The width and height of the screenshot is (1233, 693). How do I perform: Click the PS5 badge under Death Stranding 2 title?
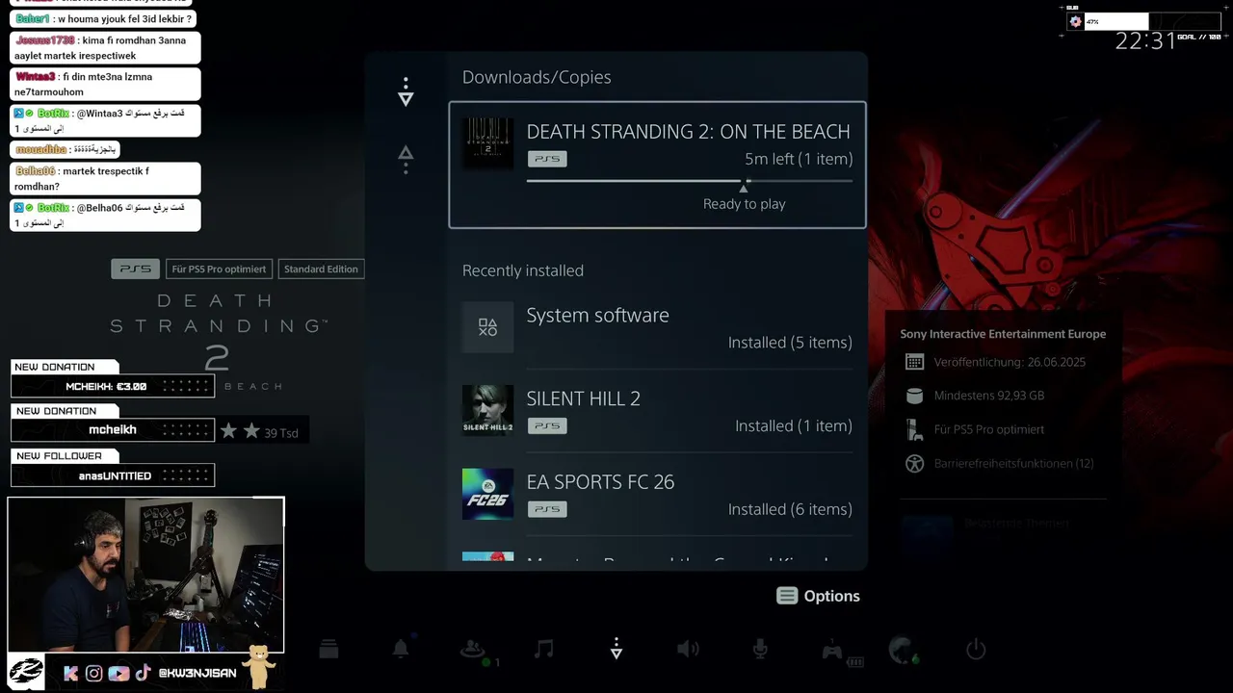(x=547, y=159)
